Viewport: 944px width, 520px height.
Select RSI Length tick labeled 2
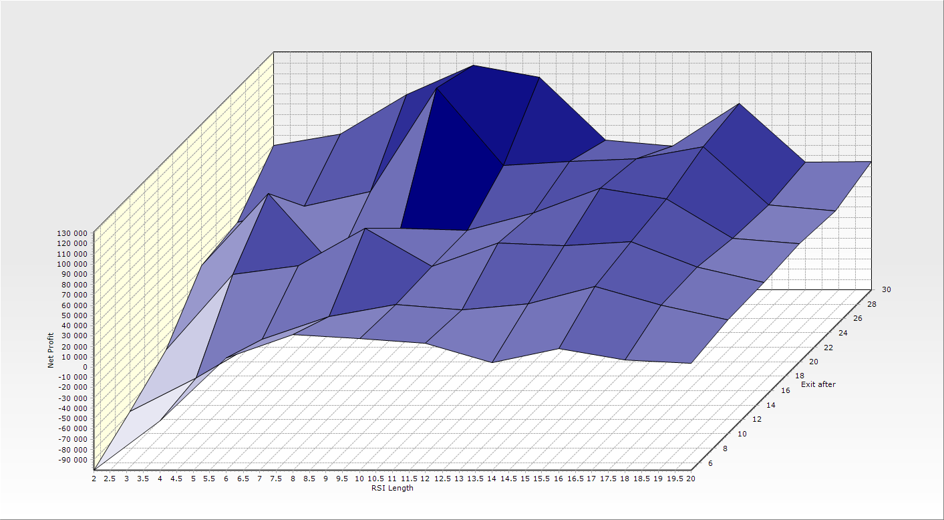94,479
